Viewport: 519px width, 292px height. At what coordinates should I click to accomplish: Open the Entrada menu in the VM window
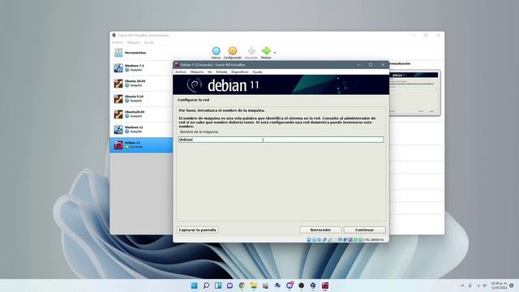click(221, 72)
